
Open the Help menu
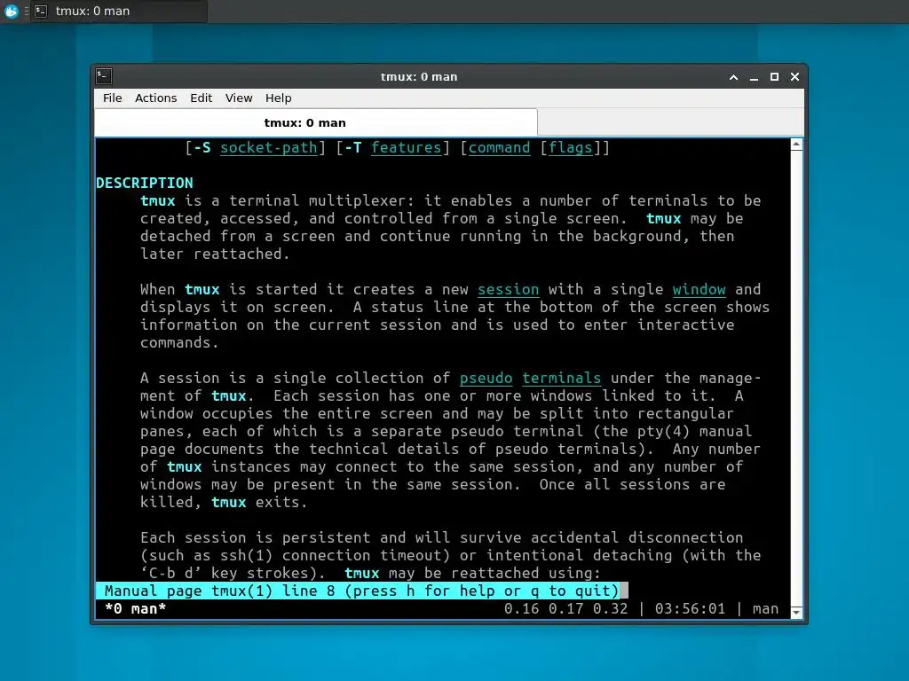click(278, 98)
